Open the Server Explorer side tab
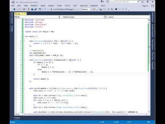The height and width of the screenshot is (124, 165). (x=12, y=18)
